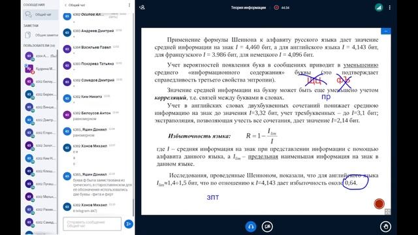Open 'Общий чат' in the messages section

[40, 14]
